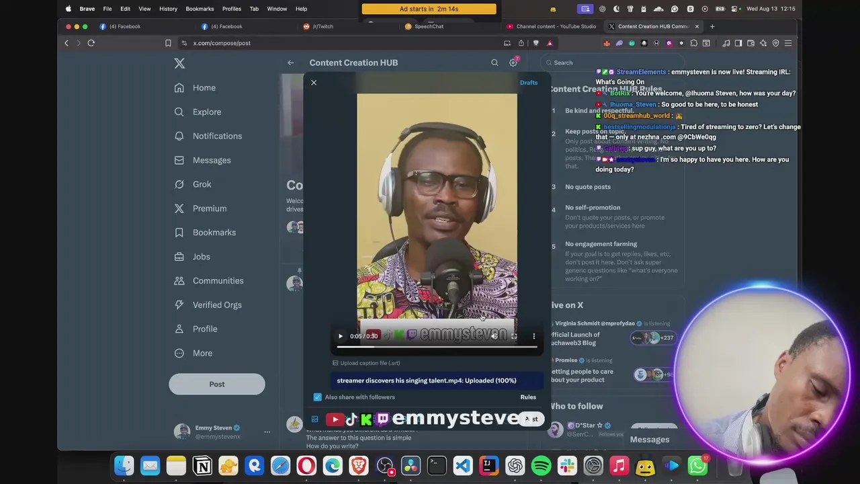Open a new browser tab
The width and height of the screenshot is (860, 484).
(712, 26)
